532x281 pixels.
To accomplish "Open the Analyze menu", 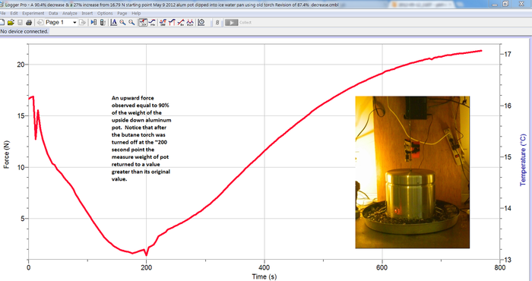I will point(70,13).
